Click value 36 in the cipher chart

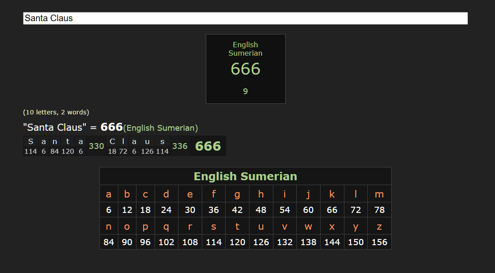point(213,210)
